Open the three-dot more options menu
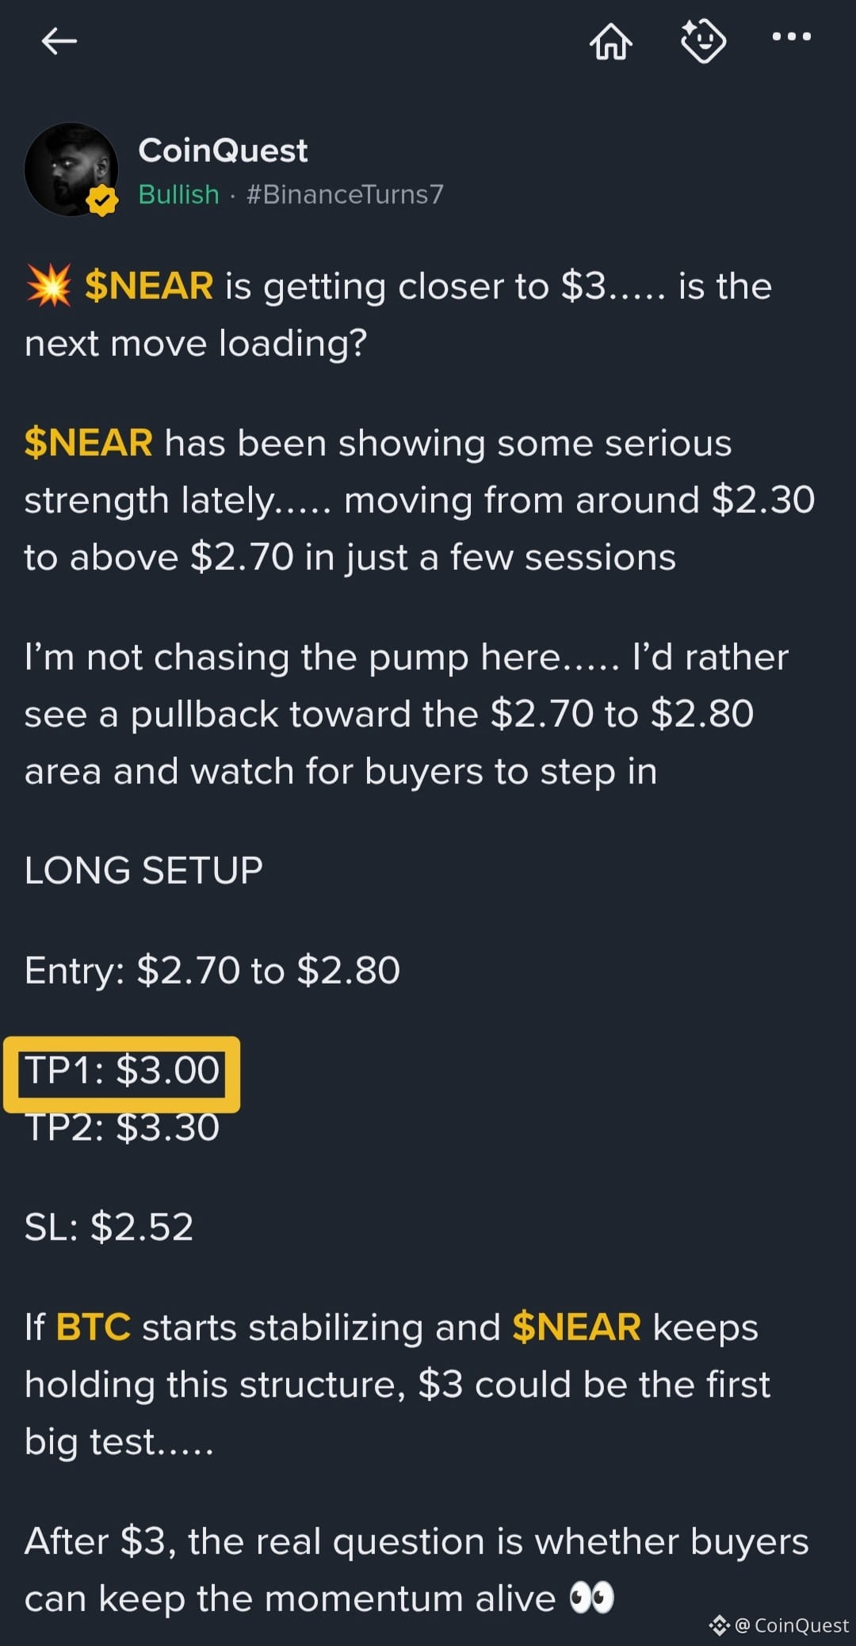856x1646 pixels. pos(791,36)
